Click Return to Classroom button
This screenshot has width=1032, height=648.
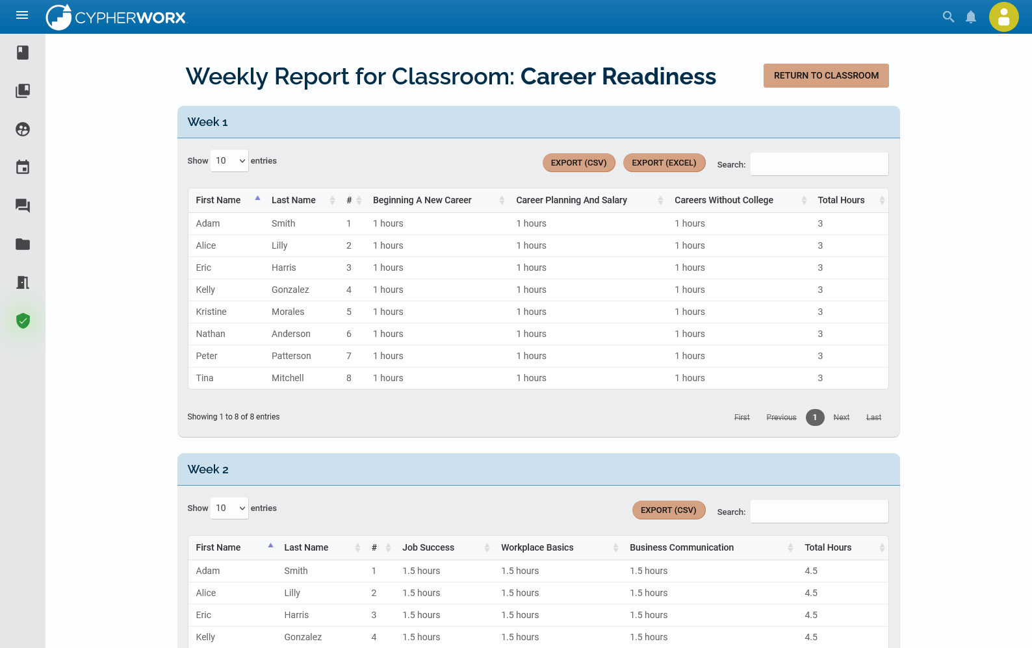pyautogui.click(x=826, y=76)
